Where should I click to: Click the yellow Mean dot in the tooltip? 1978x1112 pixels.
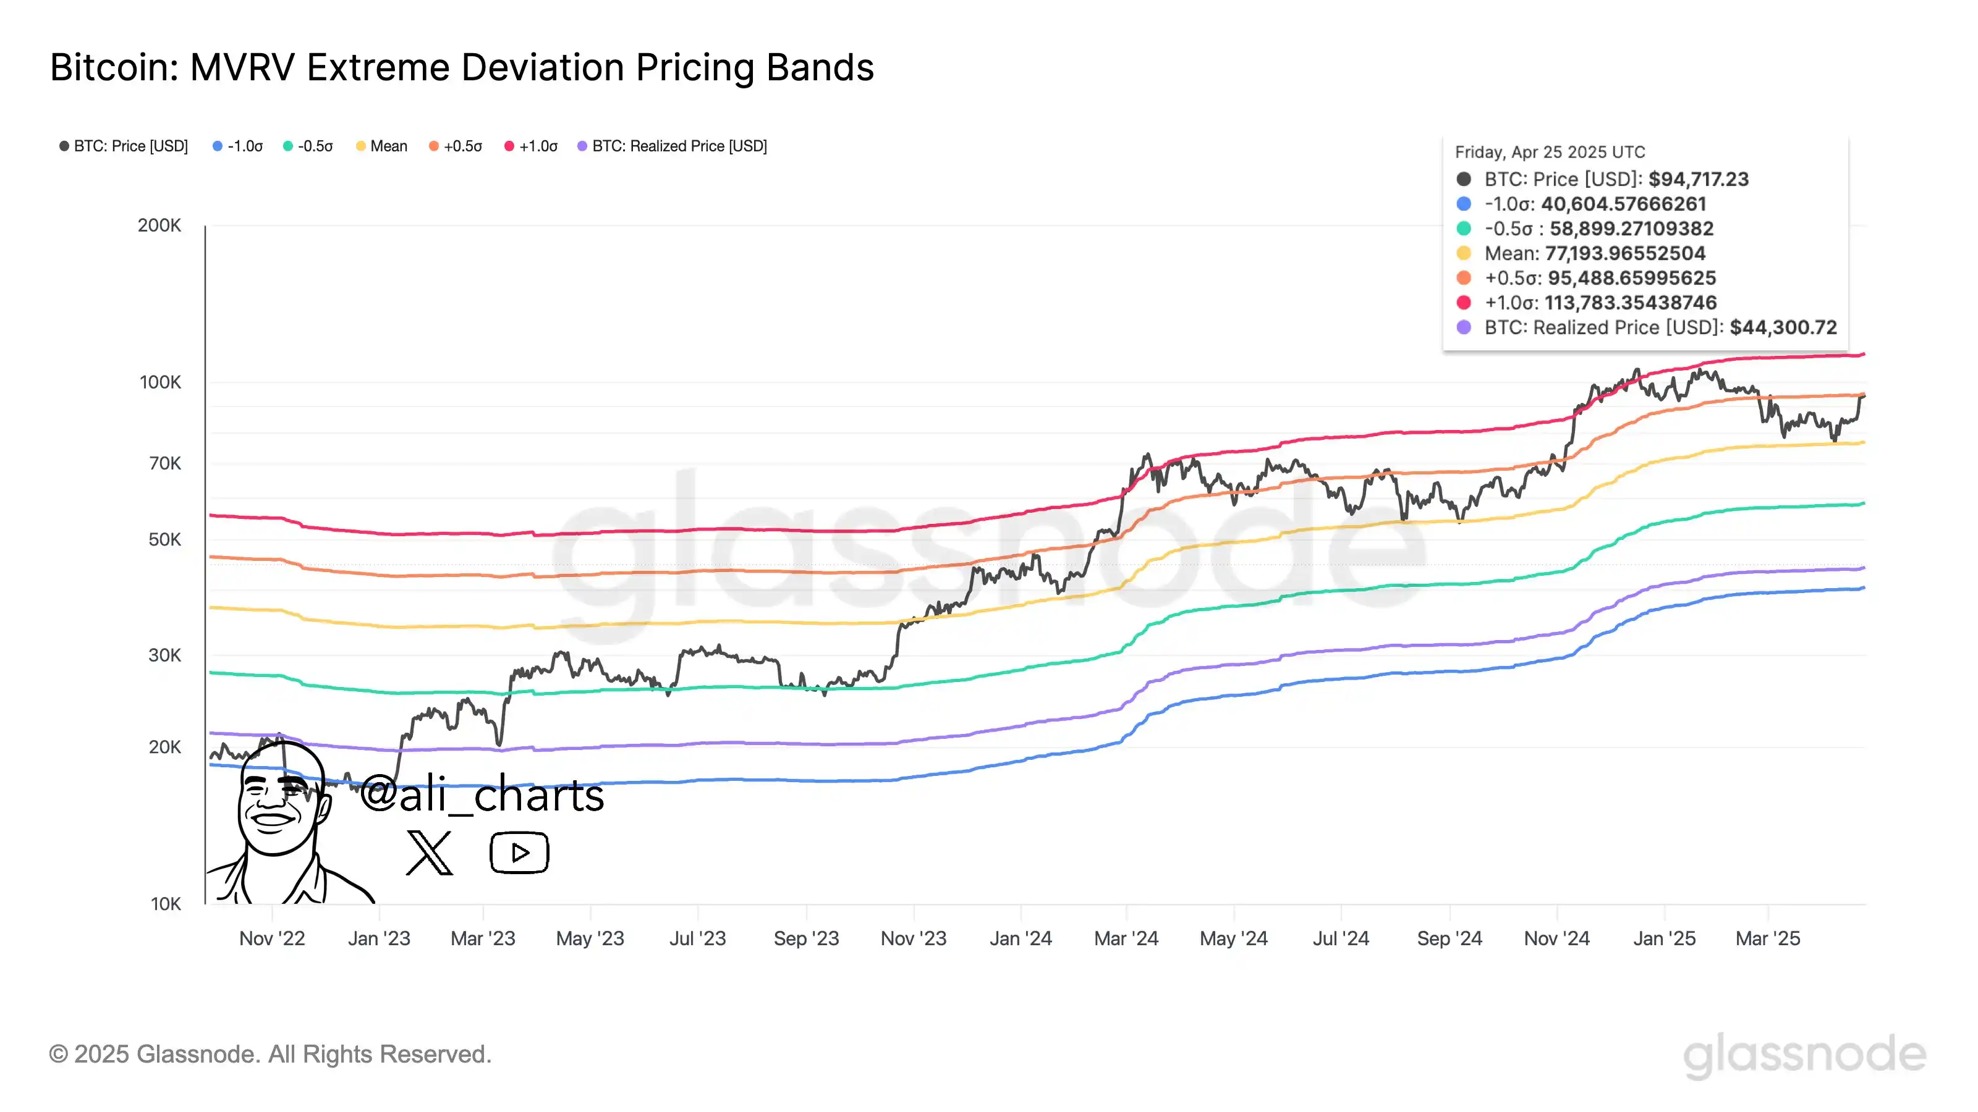click(x=1464, y=253)
